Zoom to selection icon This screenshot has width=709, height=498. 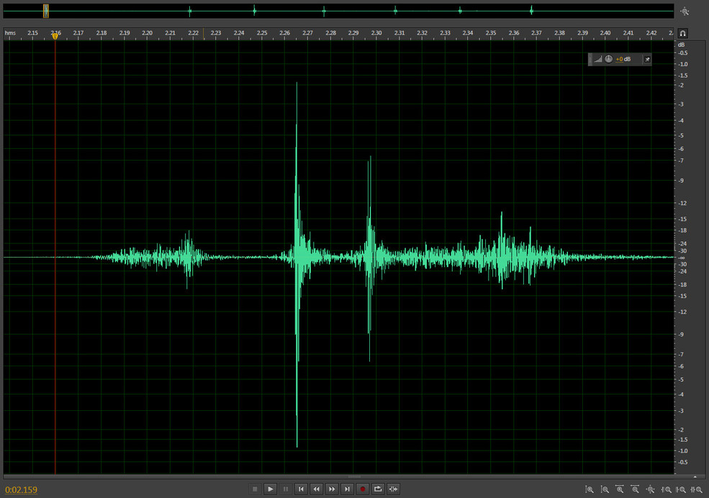697,489
